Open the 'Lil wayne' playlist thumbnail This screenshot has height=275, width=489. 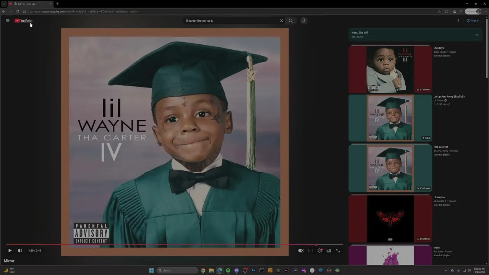click(390, 218)
